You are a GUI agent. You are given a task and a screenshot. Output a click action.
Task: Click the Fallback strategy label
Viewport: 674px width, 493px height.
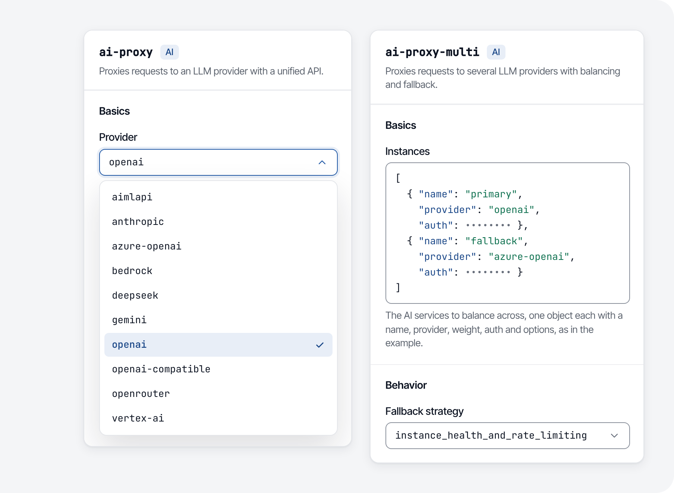click(x=424, y=411)
